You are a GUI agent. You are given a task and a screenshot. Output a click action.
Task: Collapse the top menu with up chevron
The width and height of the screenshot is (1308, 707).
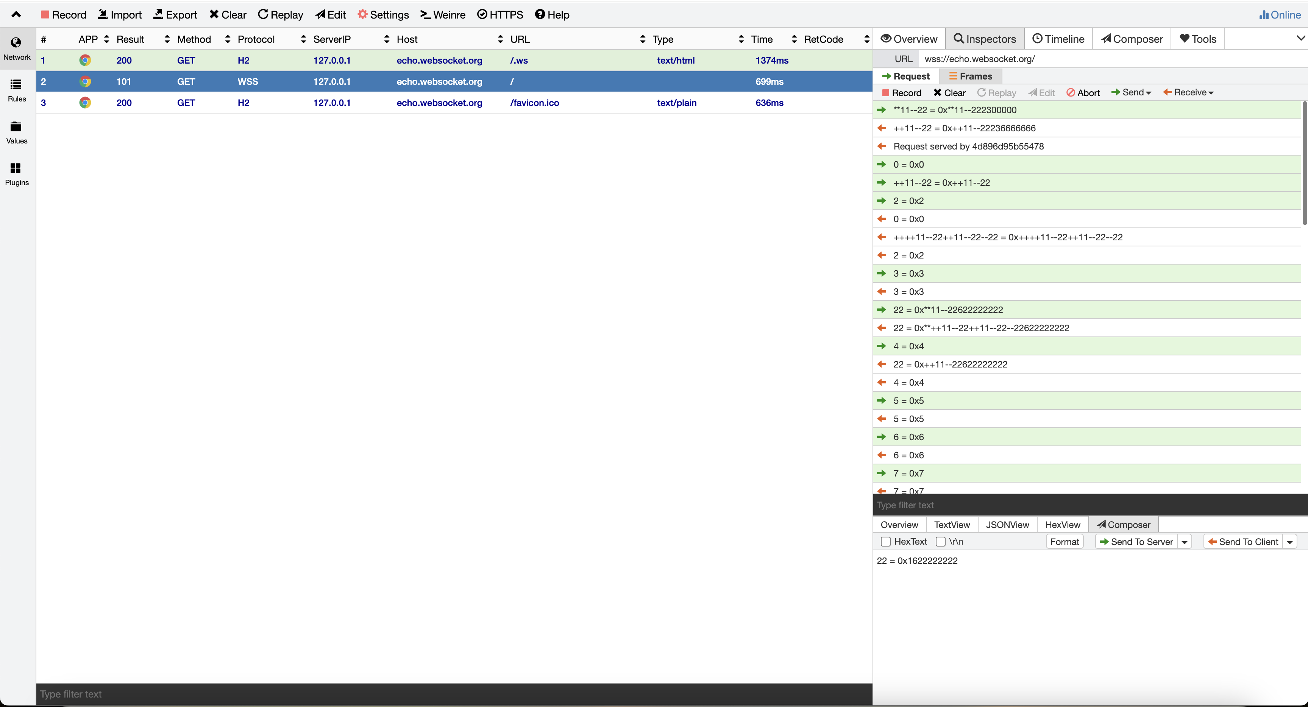[16, 15]
